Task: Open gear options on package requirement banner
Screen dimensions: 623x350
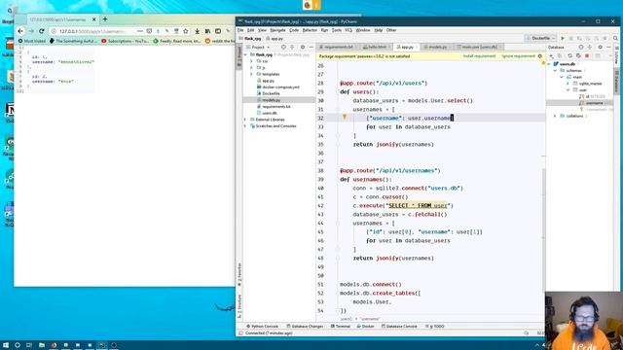Action: click(540, 56)
